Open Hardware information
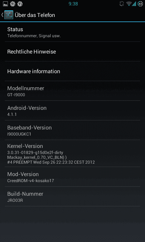This screenshot has height=242, width=145. [72, 71]
